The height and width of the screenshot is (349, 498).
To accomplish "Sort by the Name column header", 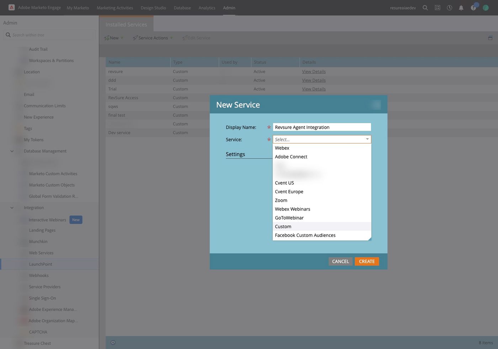I will point(138,62).
